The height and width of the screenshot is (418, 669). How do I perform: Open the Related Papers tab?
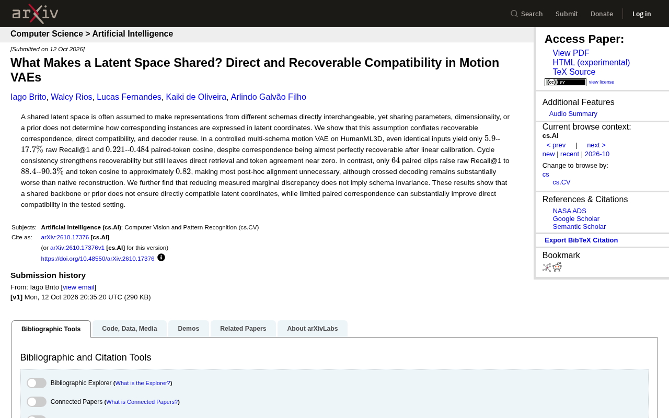[243, 329]
